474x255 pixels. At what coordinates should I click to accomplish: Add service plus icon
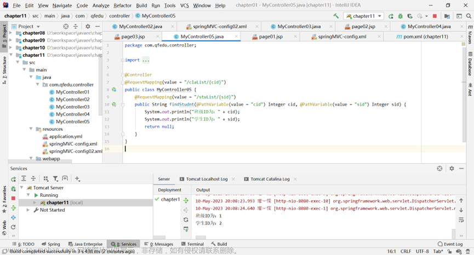pyautogui.click(x=77, y=178)
